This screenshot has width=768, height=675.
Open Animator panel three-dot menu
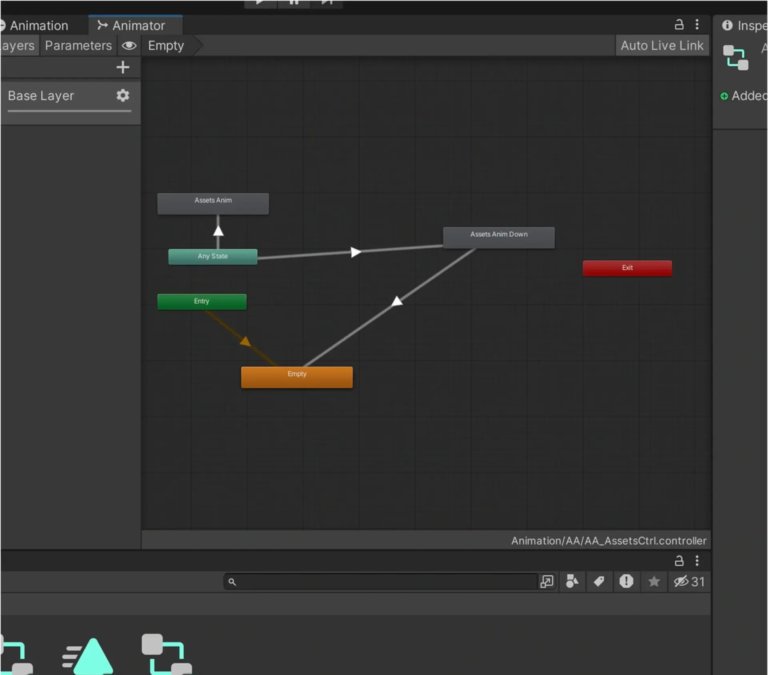(x=697, y=25)
